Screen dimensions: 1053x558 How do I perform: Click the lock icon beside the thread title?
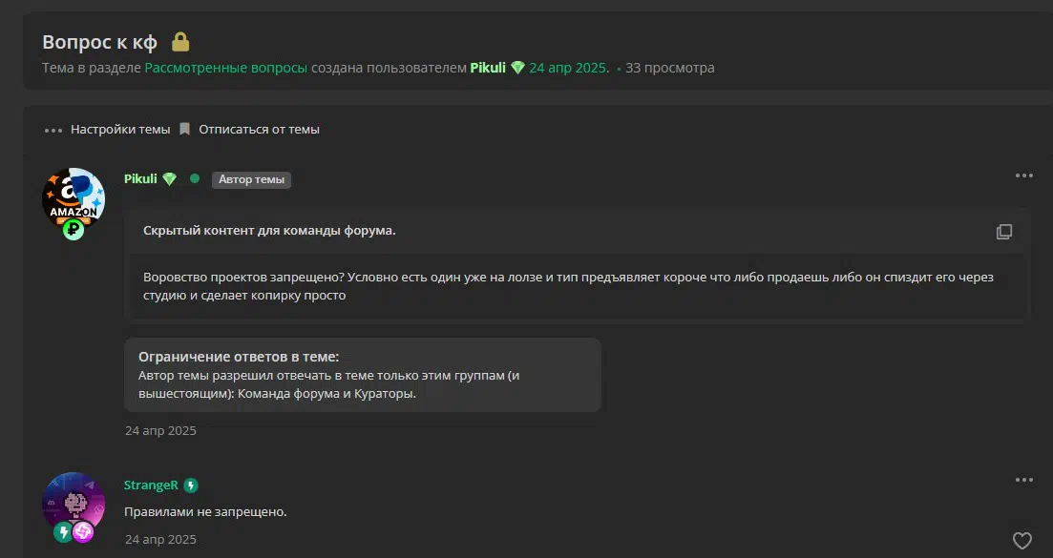[x=180, y=42]
